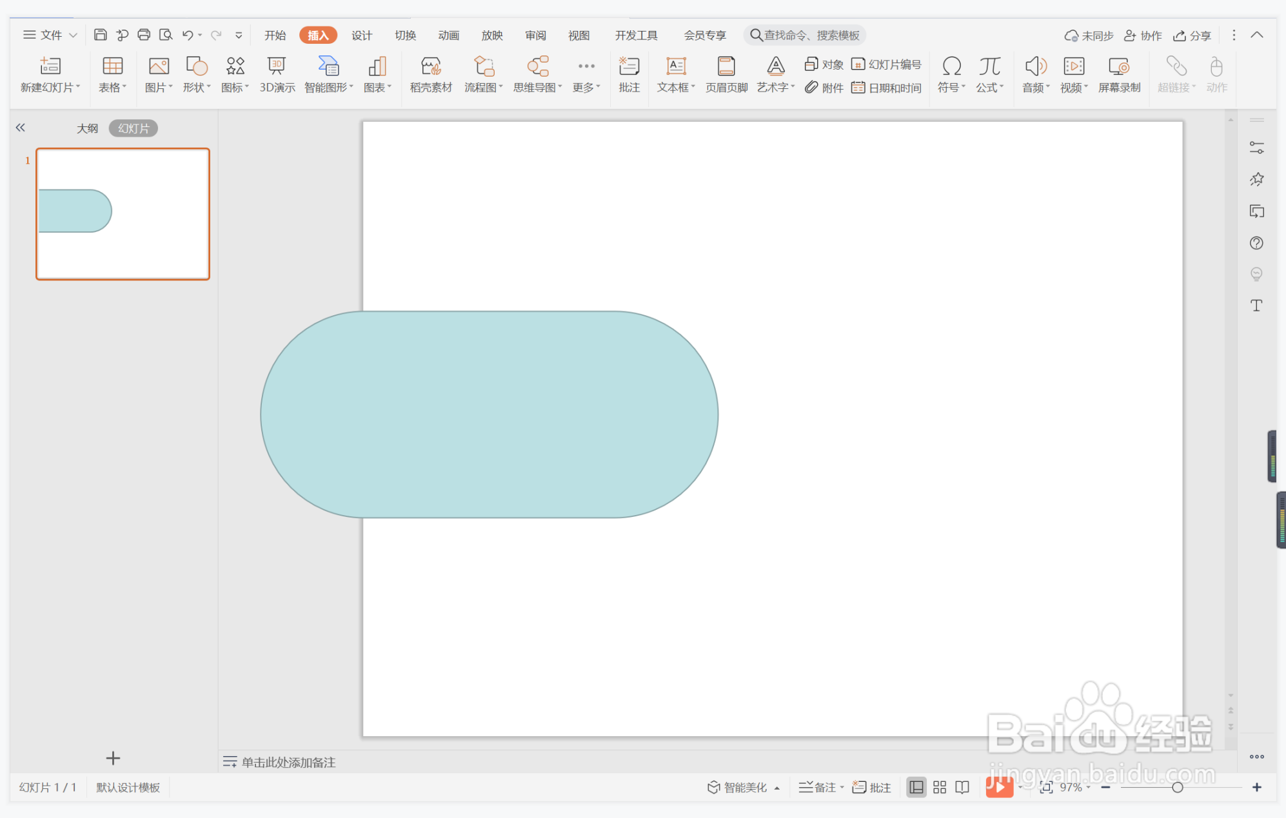Screen dimensions: 1286x818
Task: Click the print icon in quick toolbar
Action: tap(144, 35)
